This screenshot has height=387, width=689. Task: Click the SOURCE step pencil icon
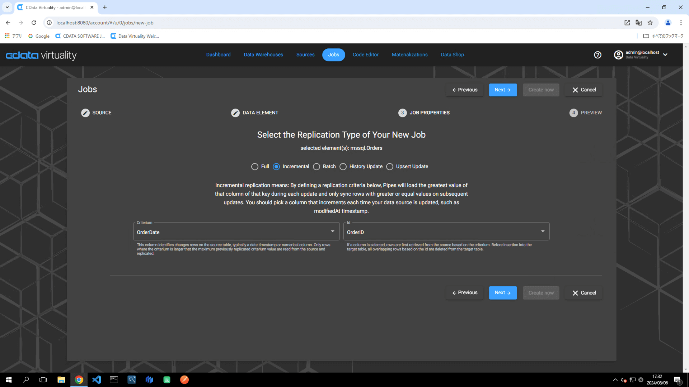pos(85,113)
